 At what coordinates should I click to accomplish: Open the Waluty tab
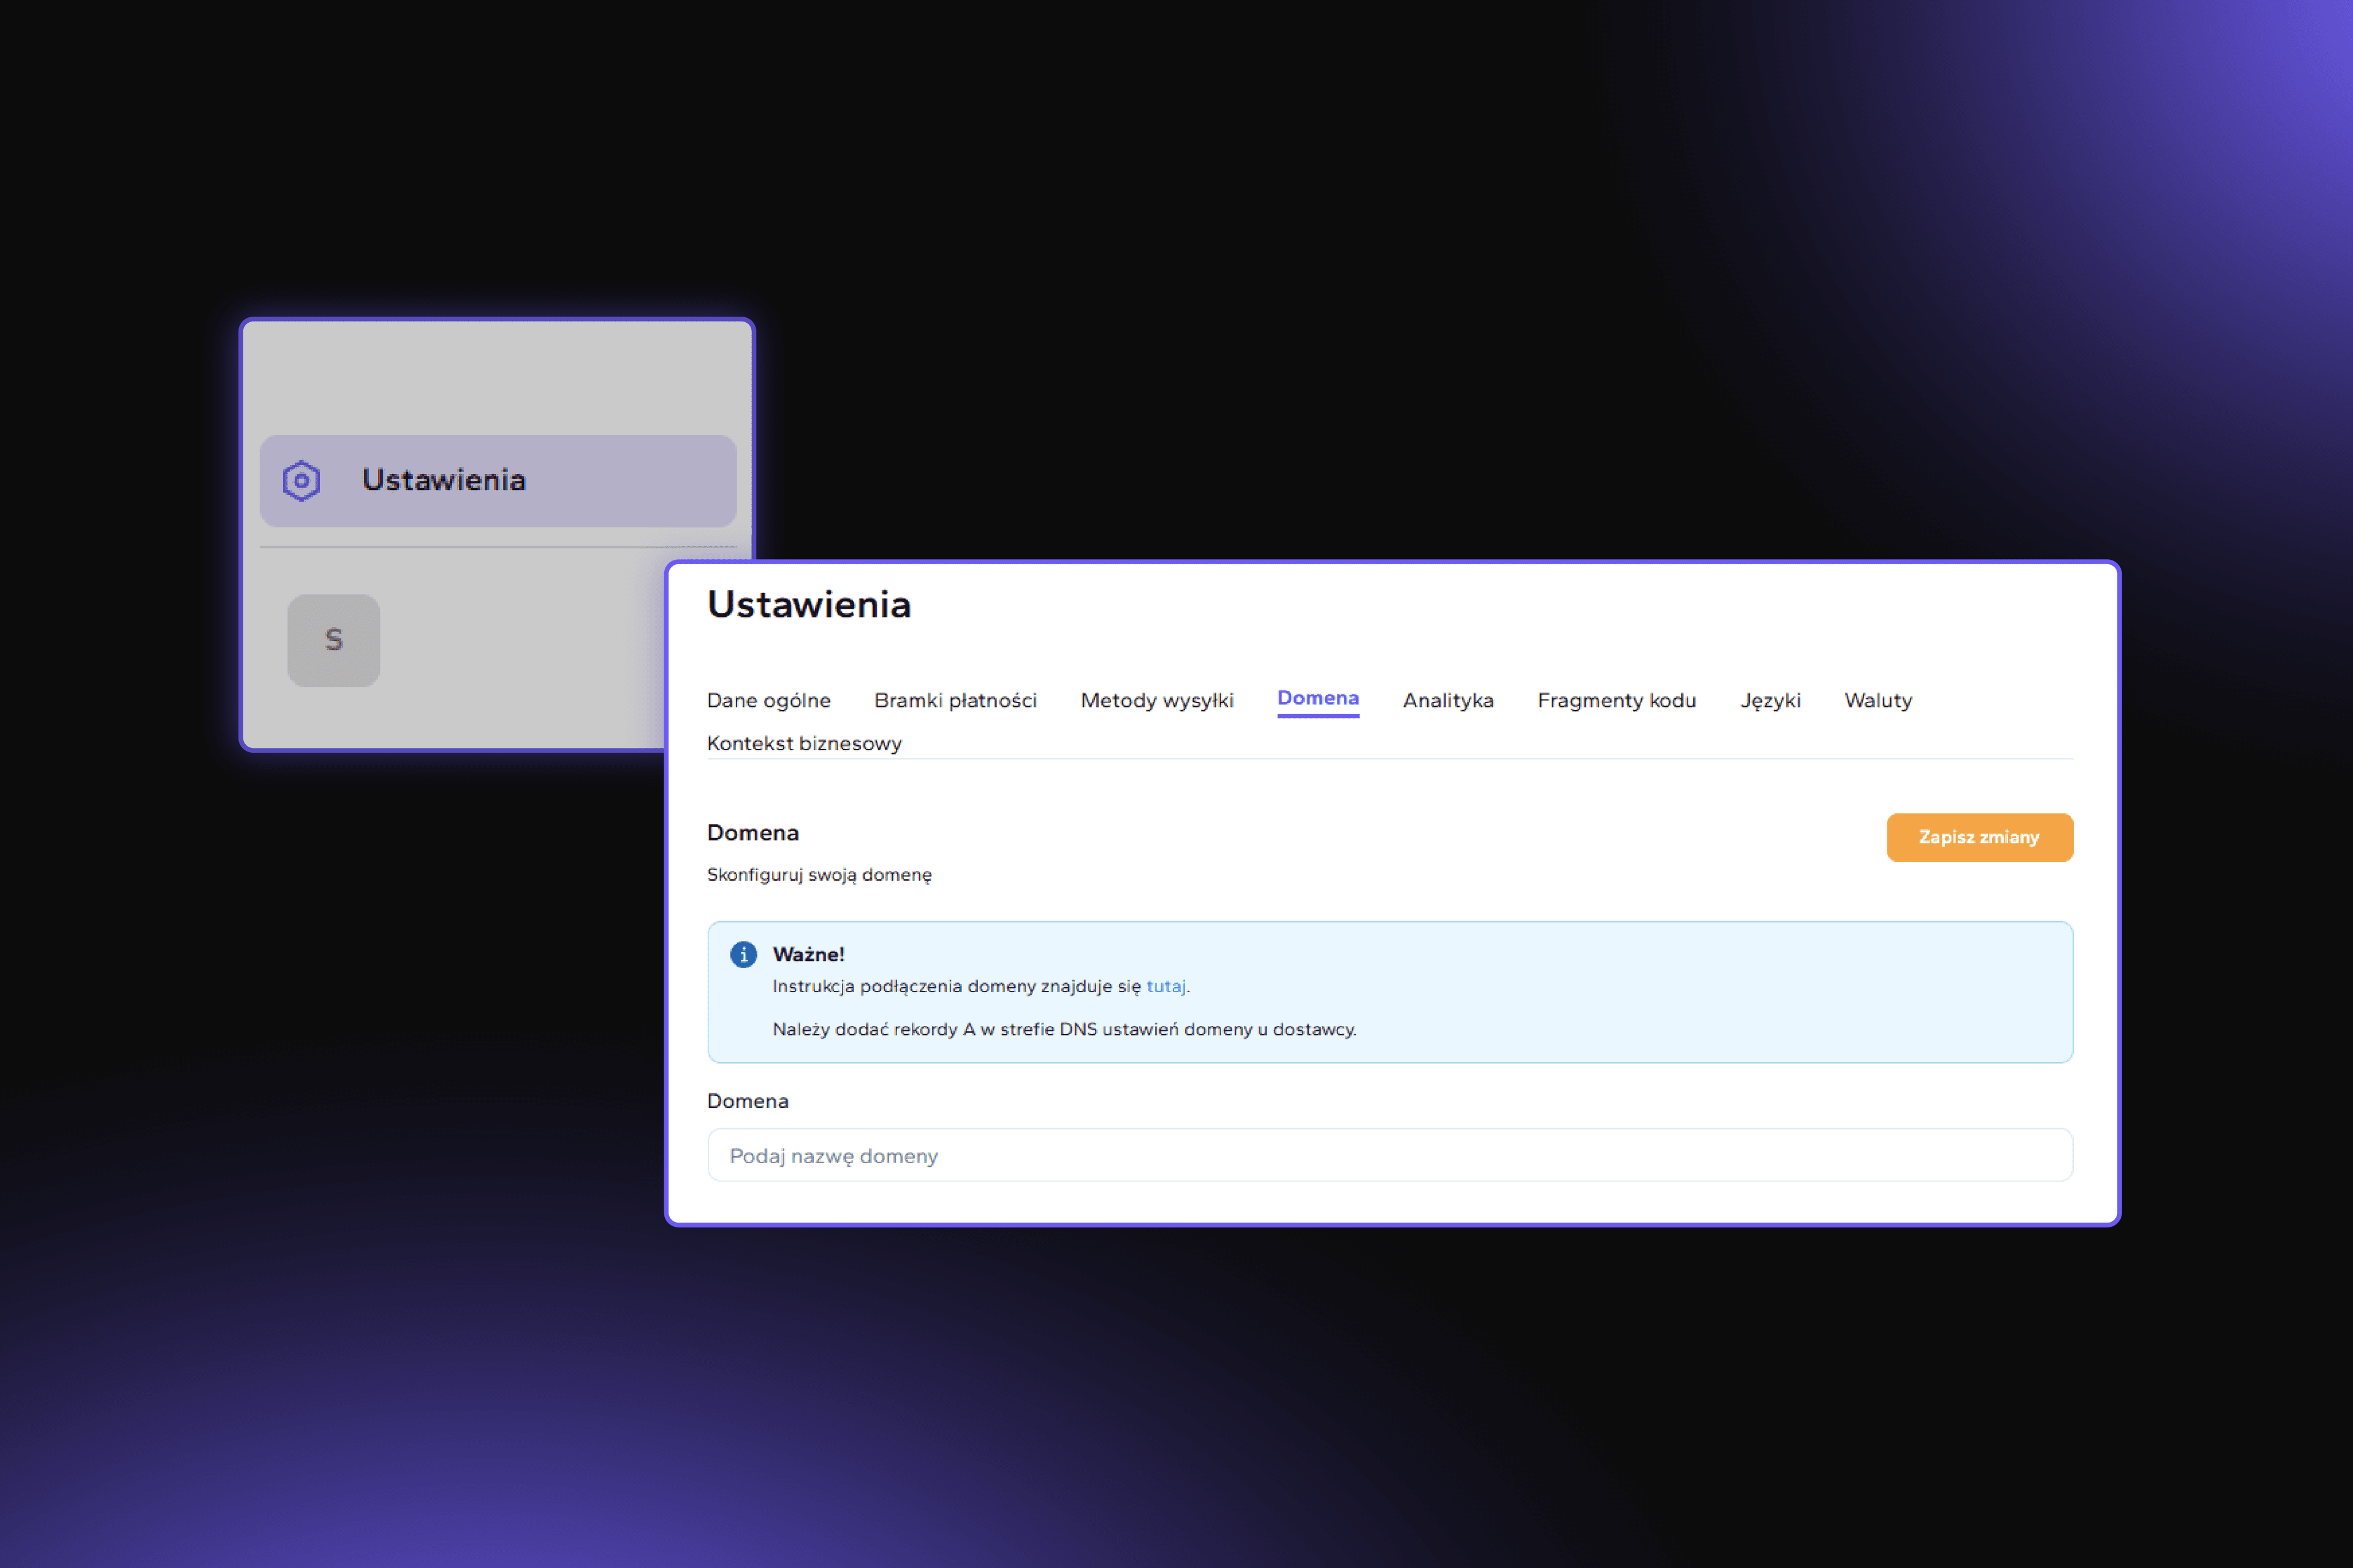[1877, 700]
